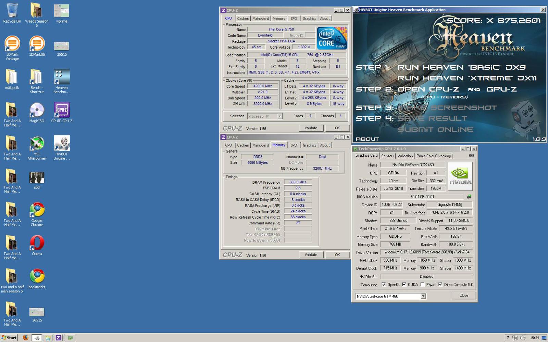The width and height of the screenshot is (548, 342).
Task: Click the volume icon in system tray
Action: [523, 338]
